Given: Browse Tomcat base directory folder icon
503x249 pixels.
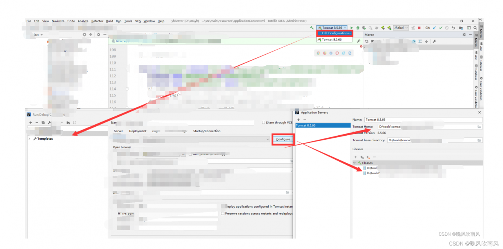Looking at the screenshot, I should [479, 140].
